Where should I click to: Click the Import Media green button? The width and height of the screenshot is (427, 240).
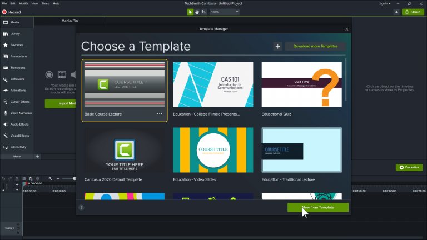click(61, 103)
